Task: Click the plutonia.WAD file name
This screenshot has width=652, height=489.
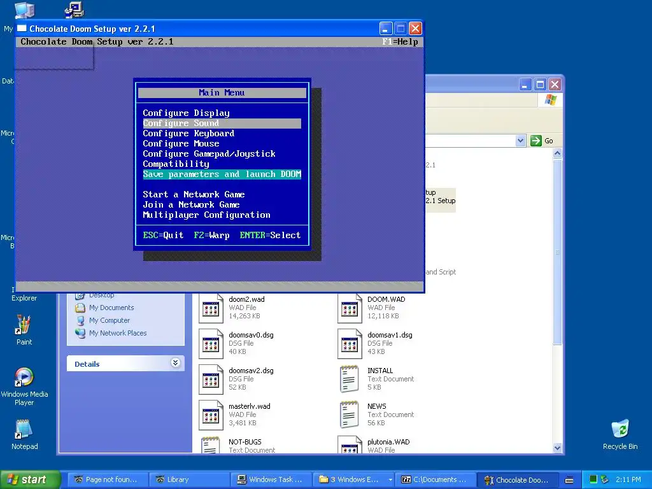Action: tap(388, 442)
